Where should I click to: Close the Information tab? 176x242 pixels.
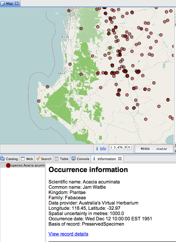click(120, 159)
